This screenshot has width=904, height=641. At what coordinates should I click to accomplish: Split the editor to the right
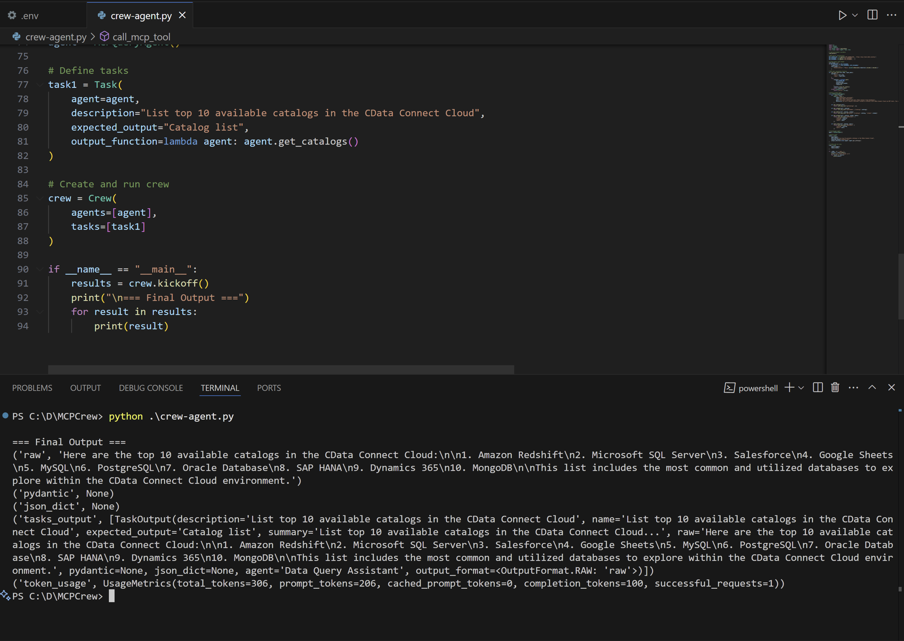872,15
